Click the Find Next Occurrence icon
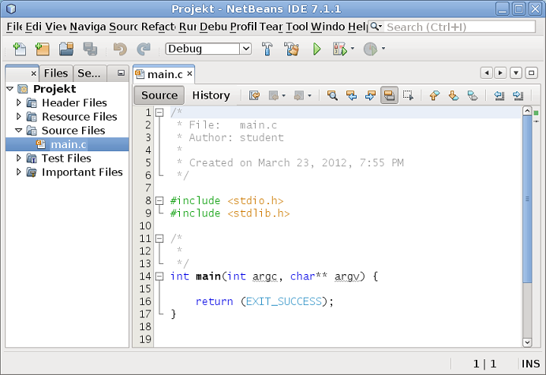The width and height of the screenshot is (546, 375). pyautogui.click(x=370, y=95)
